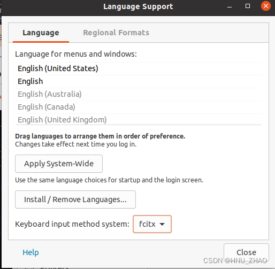The height and width of the screenshot is (269, 275).
Task: Maximize the Language Support window
Action: pyautogui.click(x=248, y=6)
